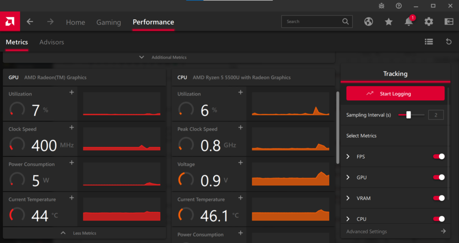Expand the FPS metrics group
This screenshot has height=243, width=459.
pos(348,156)
